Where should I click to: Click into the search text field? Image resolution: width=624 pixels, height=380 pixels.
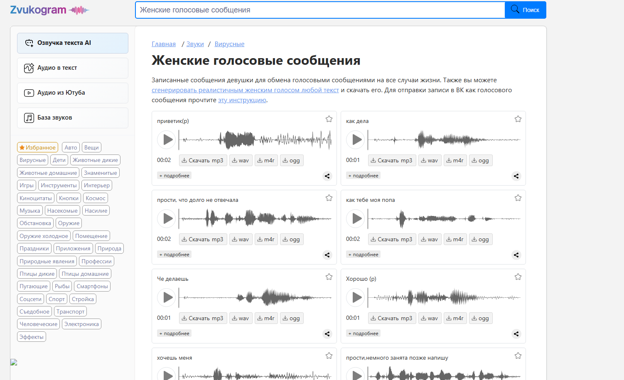tap(320, 10)
